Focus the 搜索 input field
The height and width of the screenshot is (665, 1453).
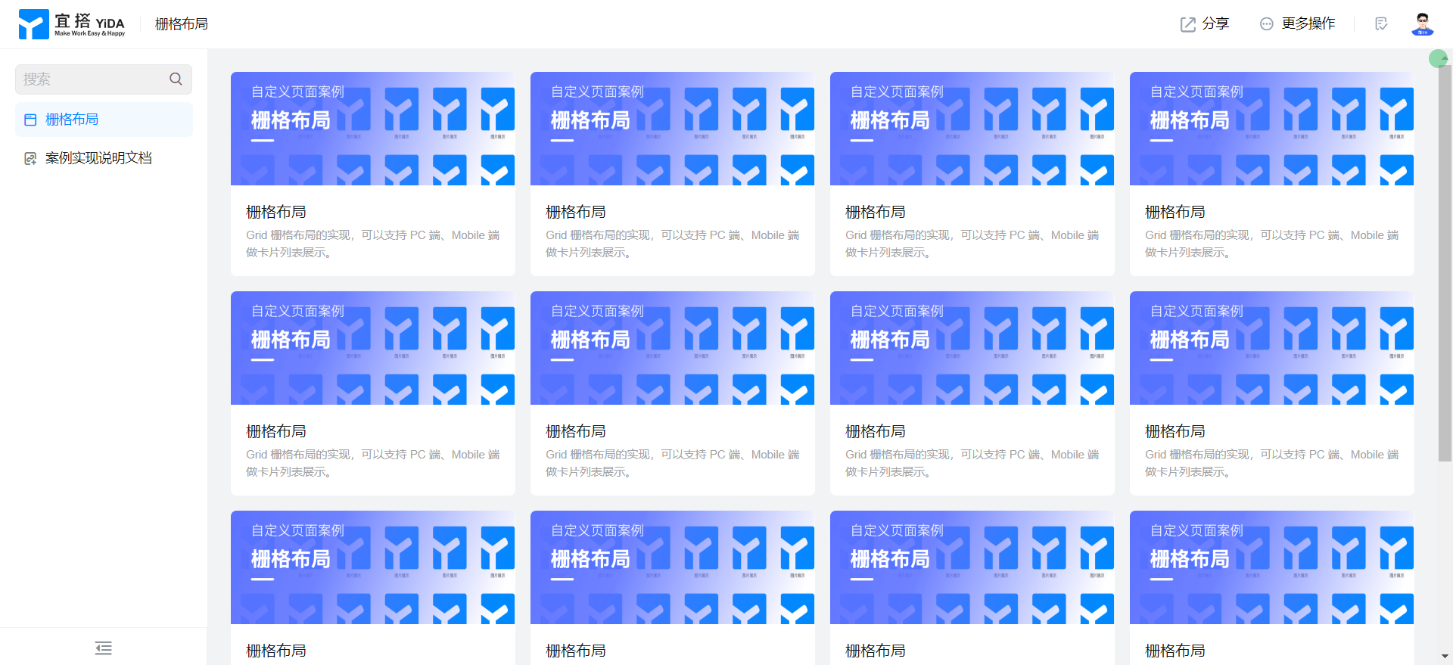[x=91, y=79]
